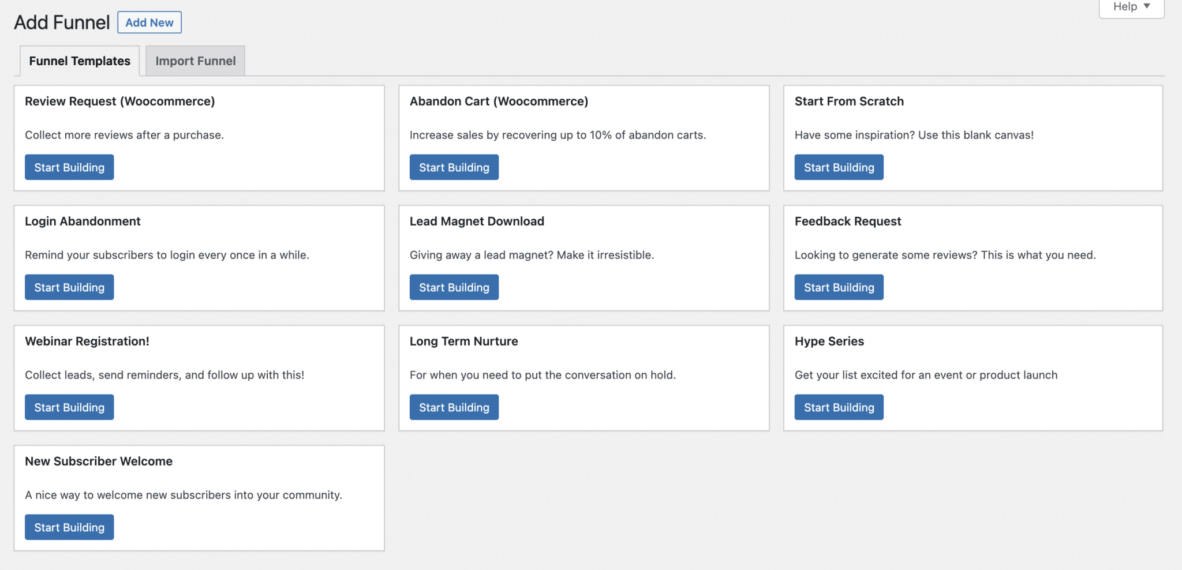Click Start Building for Review Request (Woocommerce)

point(69,167)
